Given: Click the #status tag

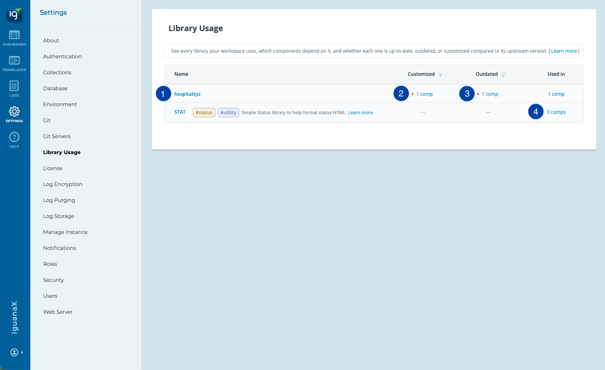Looking at the screenshot, I should coord(204,113).
